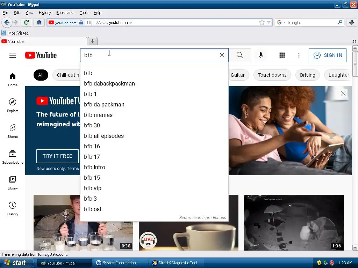The height and width of the screenshot is (268, 358).
Task: Open the spoon and glasses video thumbnail
Action: tap(57, 223)
